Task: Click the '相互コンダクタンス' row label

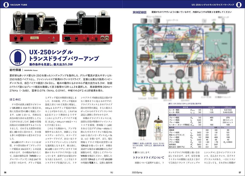Action: pyautogui.click(x=177, y=135)
